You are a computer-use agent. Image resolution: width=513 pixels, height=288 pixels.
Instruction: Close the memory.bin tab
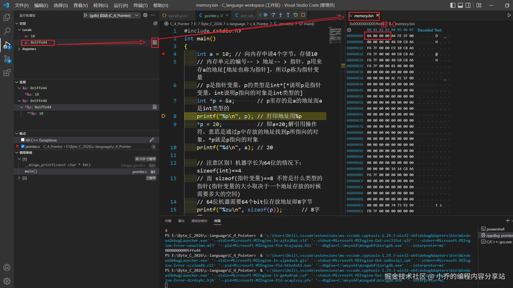tap(377, 15)
